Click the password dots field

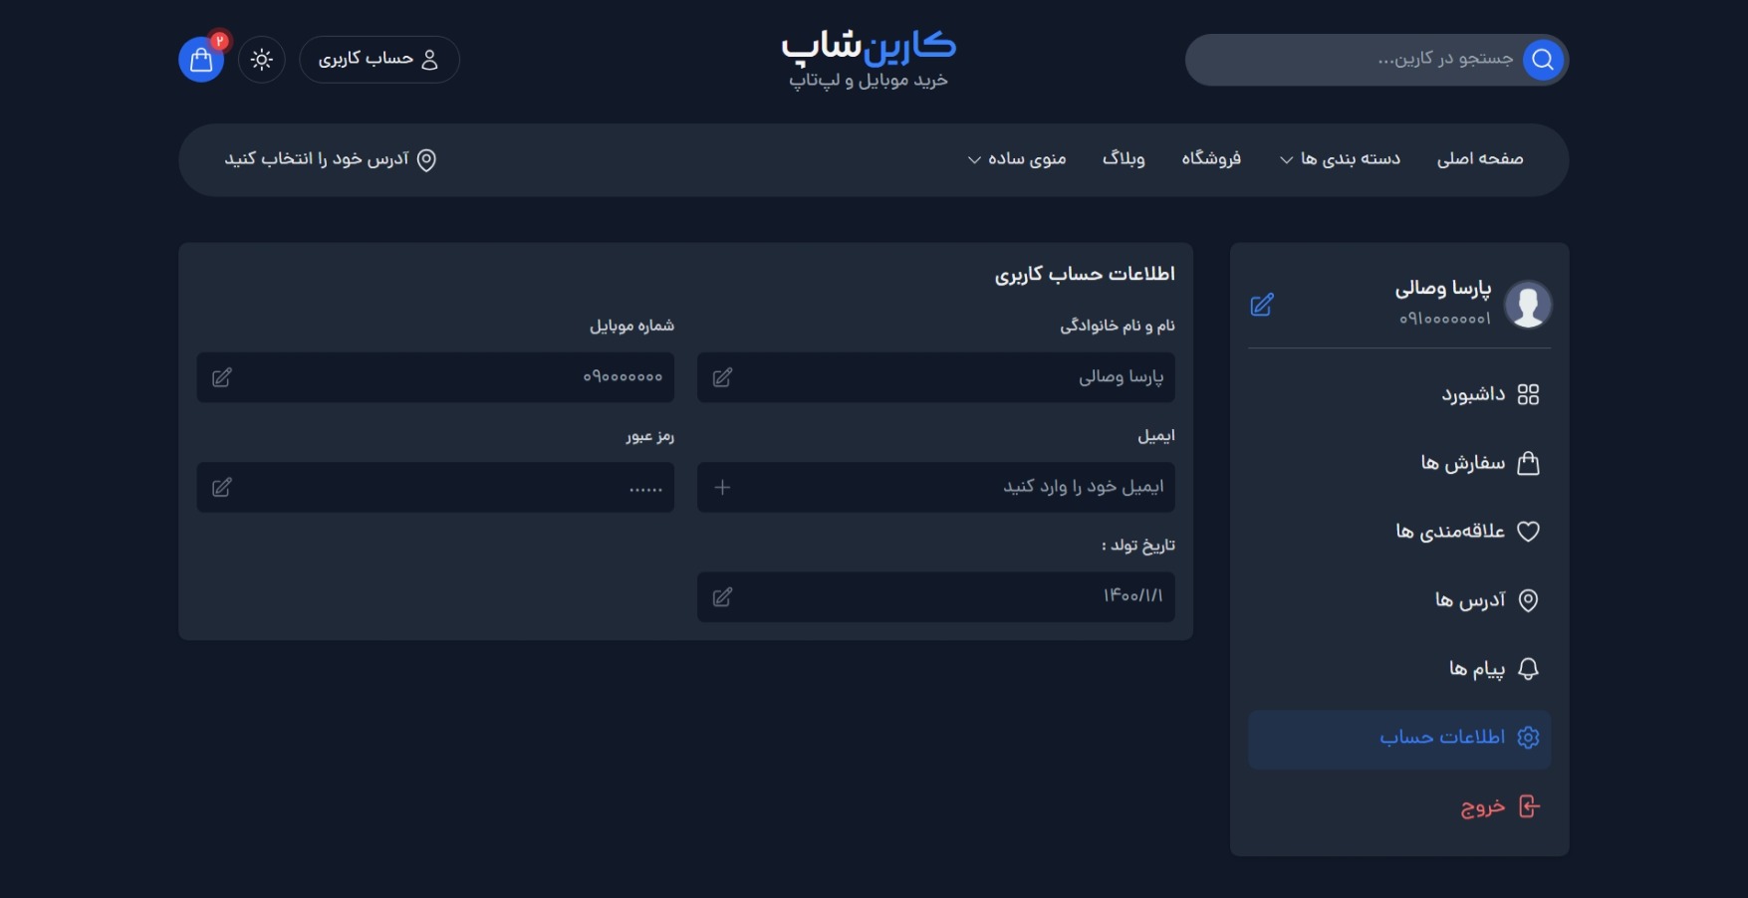tap(435, 487)
